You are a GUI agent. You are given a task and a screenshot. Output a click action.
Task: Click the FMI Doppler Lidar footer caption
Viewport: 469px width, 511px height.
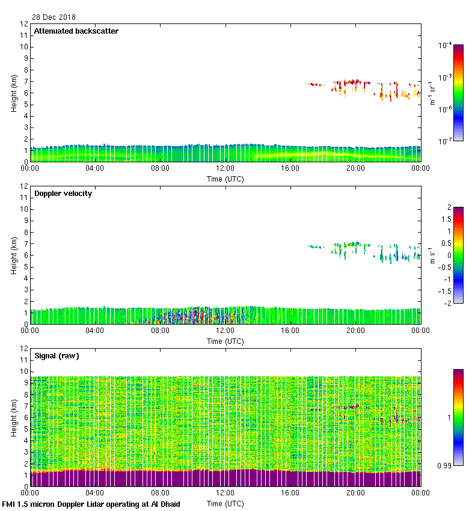tap(91, 504)
